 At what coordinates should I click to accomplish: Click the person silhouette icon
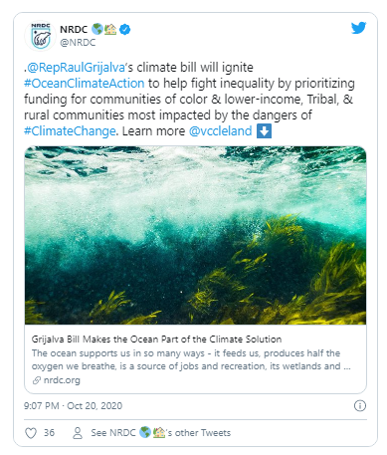tap(78, 433)
